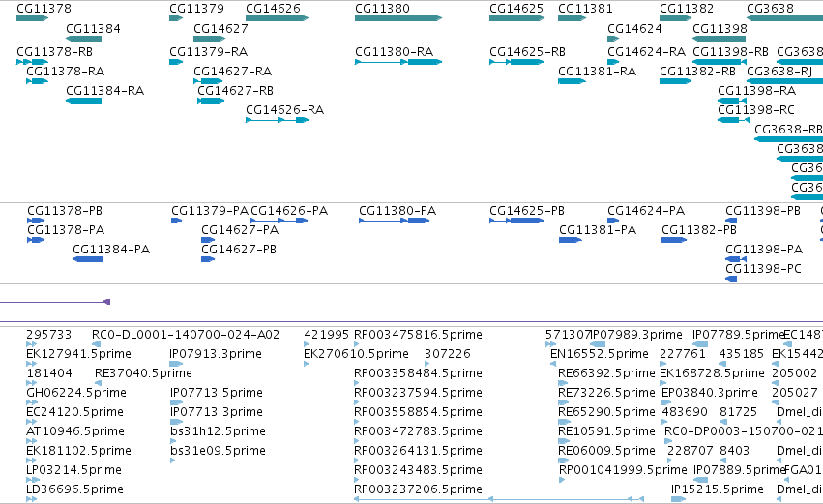This screenshot has height=504, width=823.
Task: Click EST IP07913.3prime
Action: tap(216, 354)
